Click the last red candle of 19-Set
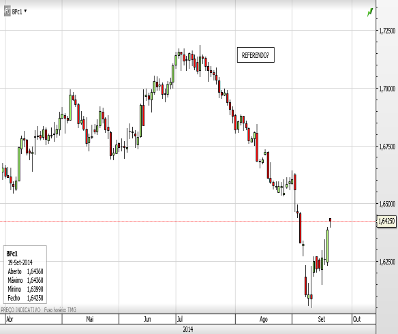The width and height of the screenshot is (398, 334). (331, 219)
